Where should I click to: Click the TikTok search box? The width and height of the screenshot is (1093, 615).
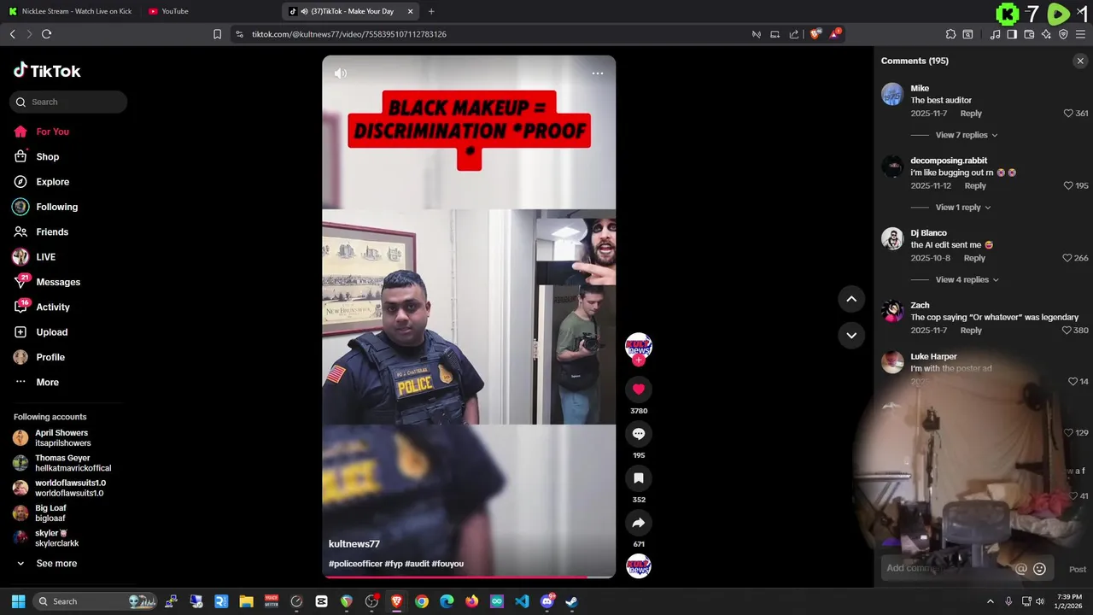click(68, 102)
